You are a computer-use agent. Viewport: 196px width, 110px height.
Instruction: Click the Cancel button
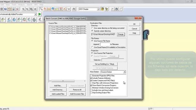tap(134, 29)
